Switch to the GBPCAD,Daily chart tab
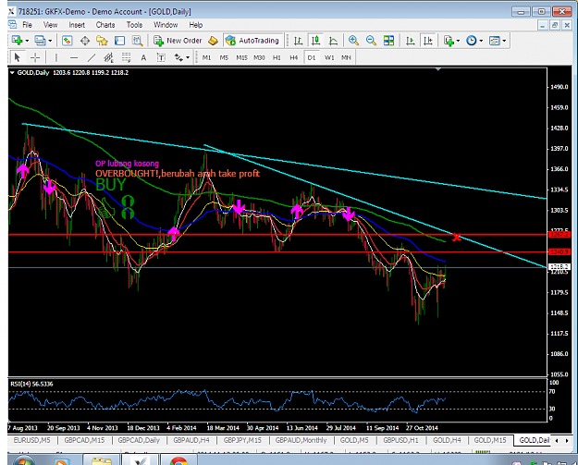Image resolution: width=578 pixels, height=465 pixels. (x=139, y=440)
